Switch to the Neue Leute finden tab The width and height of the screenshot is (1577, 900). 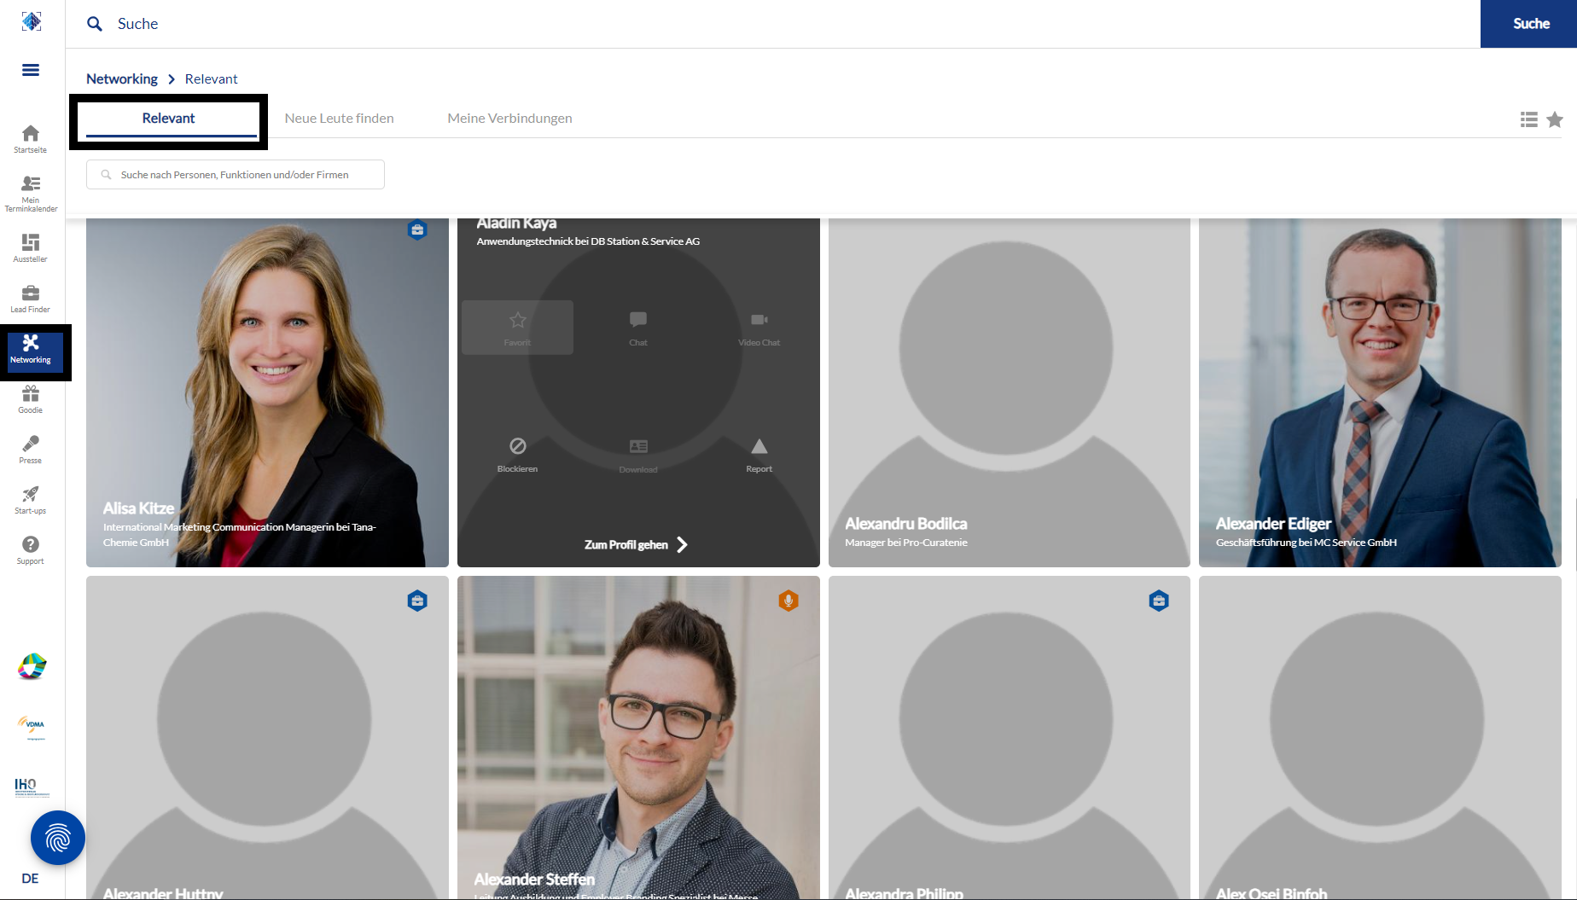339,119
